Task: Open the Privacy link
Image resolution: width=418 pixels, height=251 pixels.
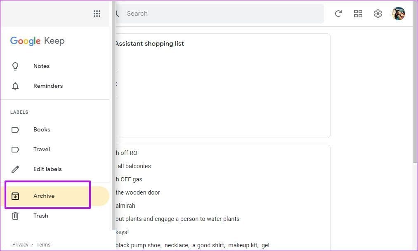Action: point(20,245)
